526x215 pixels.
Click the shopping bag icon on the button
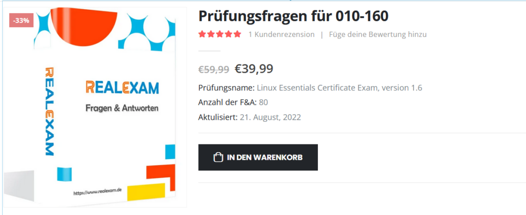pos(218,157)
